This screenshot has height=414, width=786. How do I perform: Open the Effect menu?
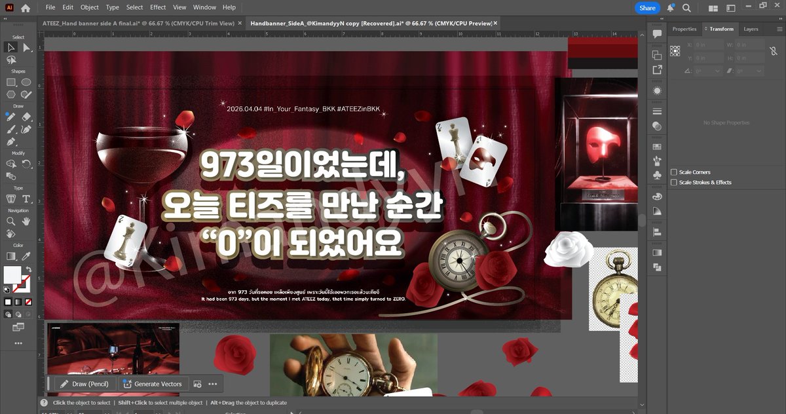pyautogui.click(x=158, y=7)
